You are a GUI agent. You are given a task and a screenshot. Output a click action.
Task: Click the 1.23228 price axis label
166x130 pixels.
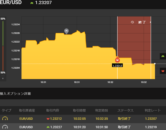16,33
